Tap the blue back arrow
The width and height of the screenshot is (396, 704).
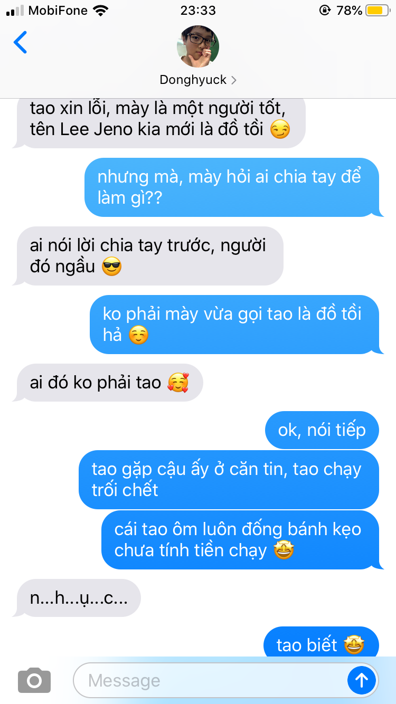20,42
